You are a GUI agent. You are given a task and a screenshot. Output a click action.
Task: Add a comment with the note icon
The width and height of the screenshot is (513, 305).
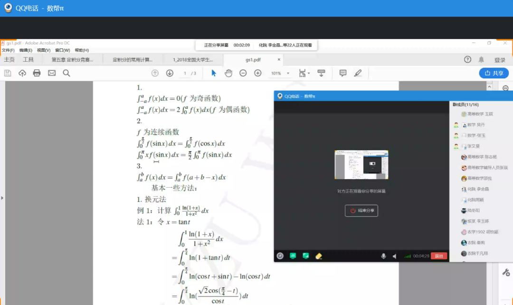(342, 73)
